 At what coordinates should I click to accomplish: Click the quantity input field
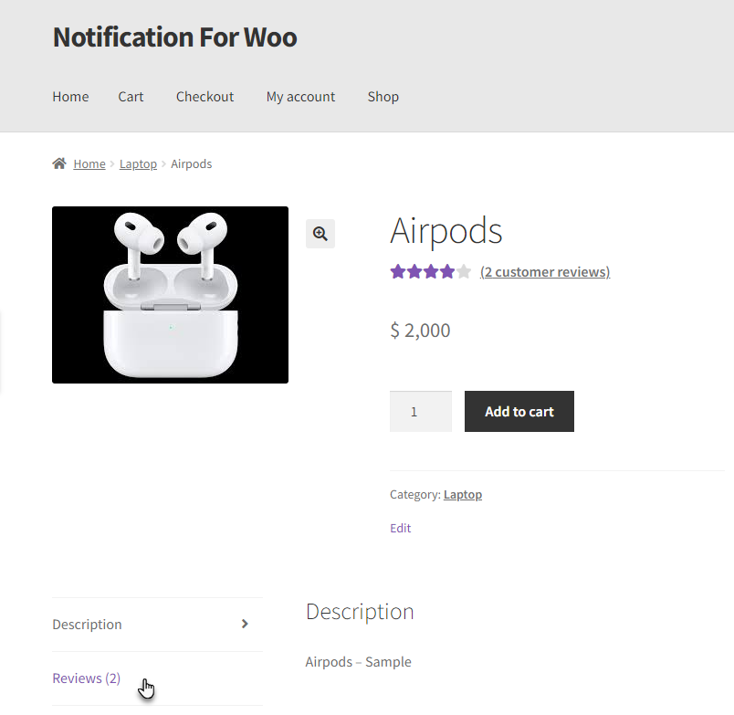pyautogui.click(x=420, y=411)
